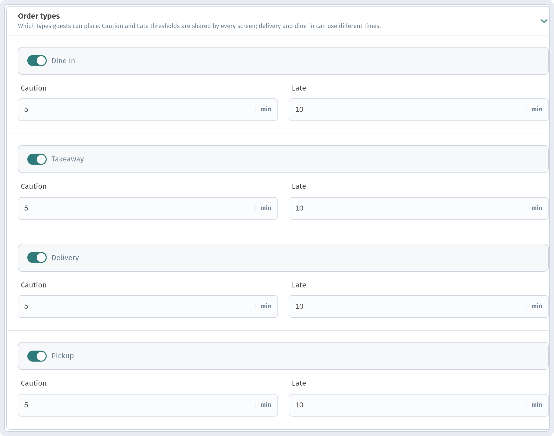Viewport: 554px width, 436px height.
Task: Click the Pickup label text
Action: pyautogui.click(x=62, y=356)
